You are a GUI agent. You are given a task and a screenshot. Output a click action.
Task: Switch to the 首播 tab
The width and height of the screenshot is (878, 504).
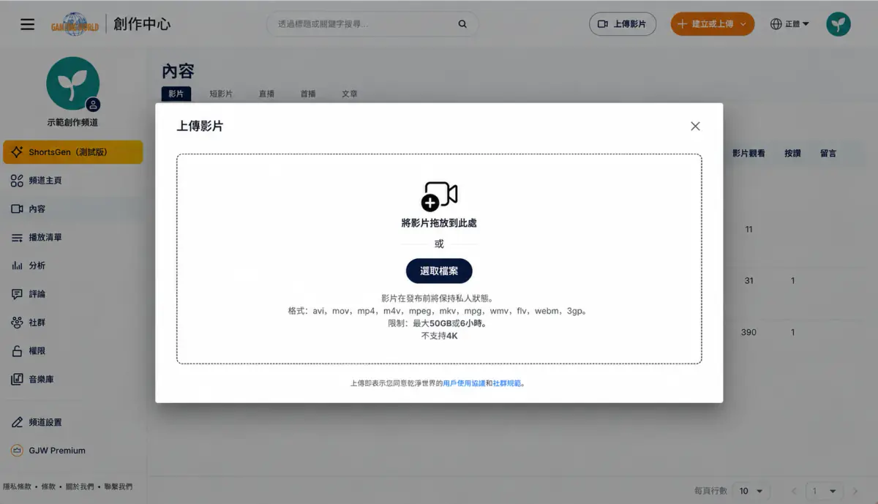pos(308,94)
